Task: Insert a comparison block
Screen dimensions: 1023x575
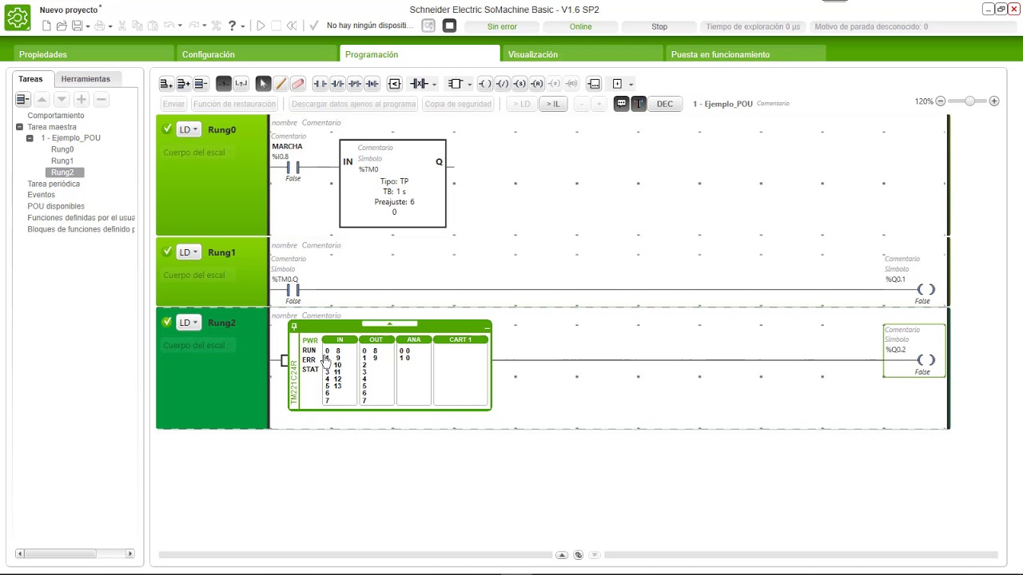Action: (x=394, y=84)
